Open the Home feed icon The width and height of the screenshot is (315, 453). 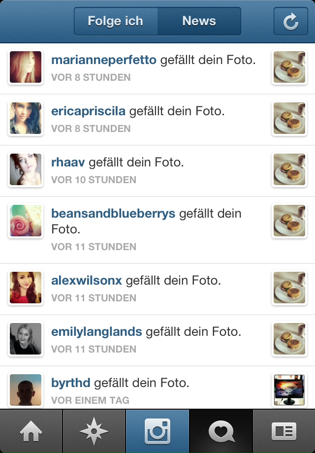[31, 431]
